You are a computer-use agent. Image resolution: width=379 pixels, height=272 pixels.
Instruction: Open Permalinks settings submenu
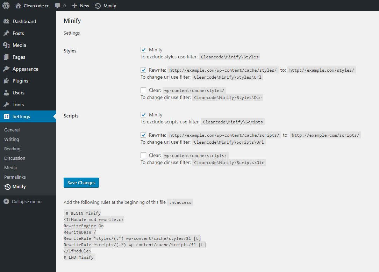click(15, 177)
